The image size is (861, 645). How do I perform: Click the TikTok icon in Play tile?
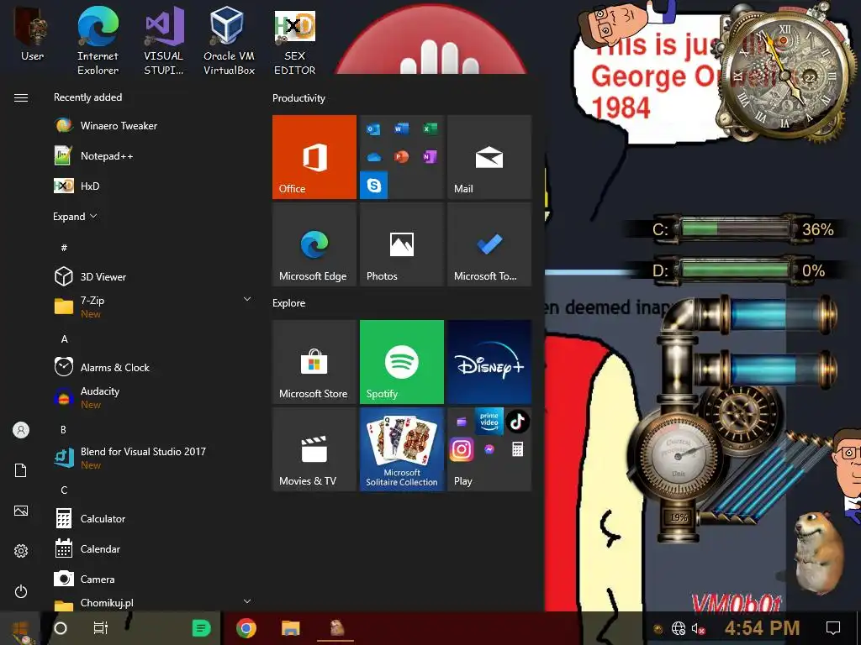pyautogui.click(x=517, y=422)
